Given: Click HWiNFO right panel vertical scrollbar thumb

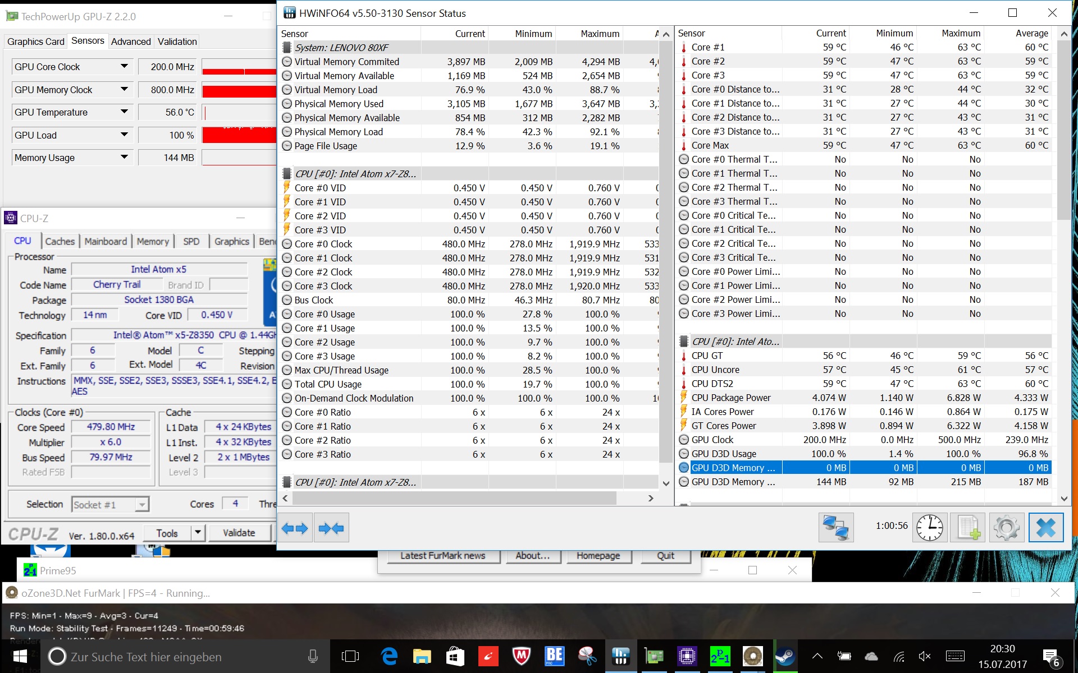Looking at the screenshot, I should pos(1063,130).
